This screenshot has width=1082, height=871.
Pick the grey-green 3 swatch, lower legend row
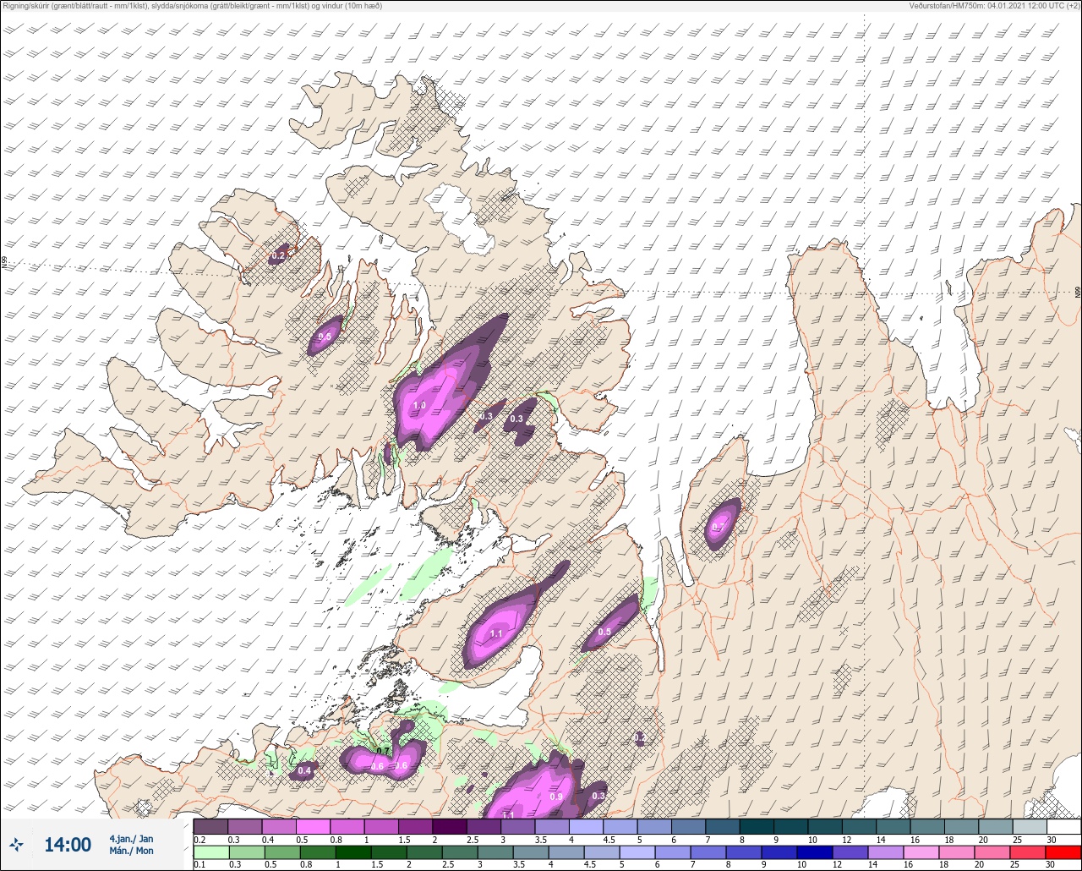click(495, 852)
